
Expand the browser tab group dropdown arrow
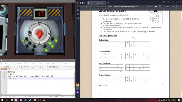(x=84, y=3)
